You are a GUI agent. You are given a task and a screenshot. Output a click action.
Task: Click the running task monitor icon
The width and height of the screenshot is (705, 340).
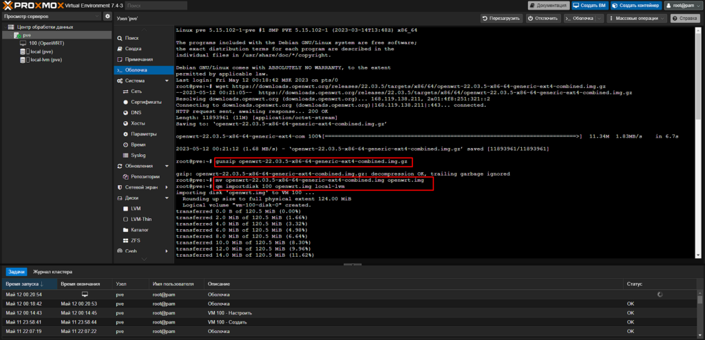85,294
